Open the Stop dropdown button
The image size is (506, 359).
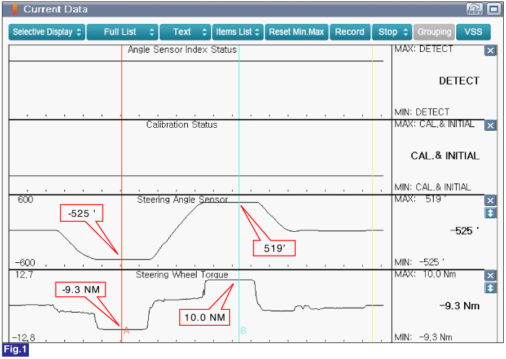[x=392, y=32]
